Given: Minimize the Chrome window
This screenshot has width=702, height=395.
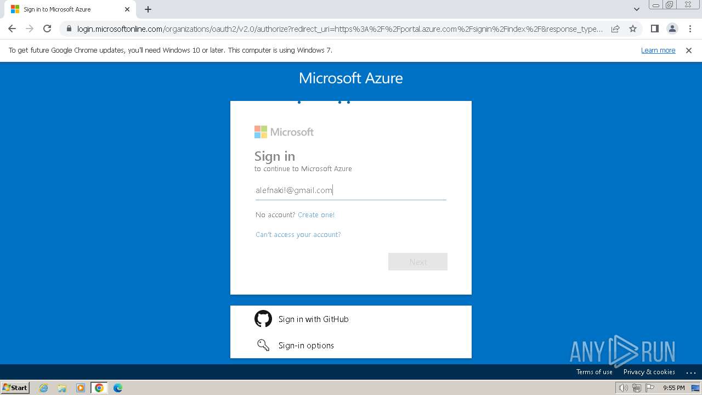Looking at the screenshot, I should (656, 5).
